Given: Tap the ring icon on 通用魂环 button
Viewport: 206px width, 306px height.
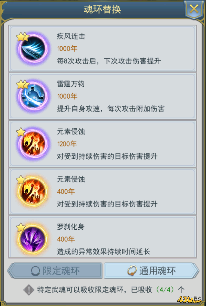Looking at the screenshot, I should coord(132,271).
